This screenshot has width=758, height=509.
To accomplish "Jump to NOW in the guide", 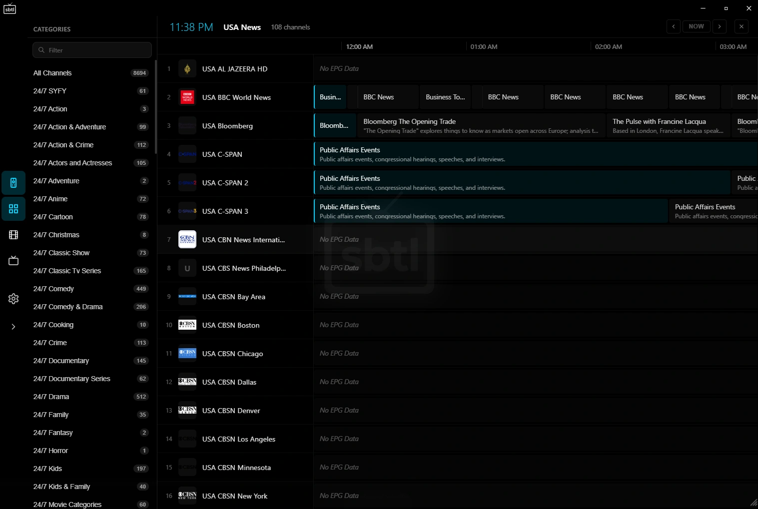I will [697, 26].
